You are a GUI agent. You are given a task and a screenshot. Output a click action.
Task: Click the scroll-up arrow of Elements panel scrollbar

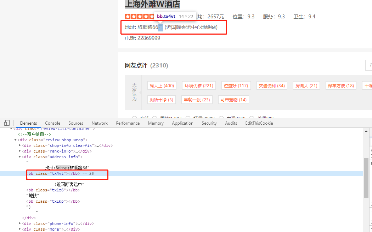(366, 131)
